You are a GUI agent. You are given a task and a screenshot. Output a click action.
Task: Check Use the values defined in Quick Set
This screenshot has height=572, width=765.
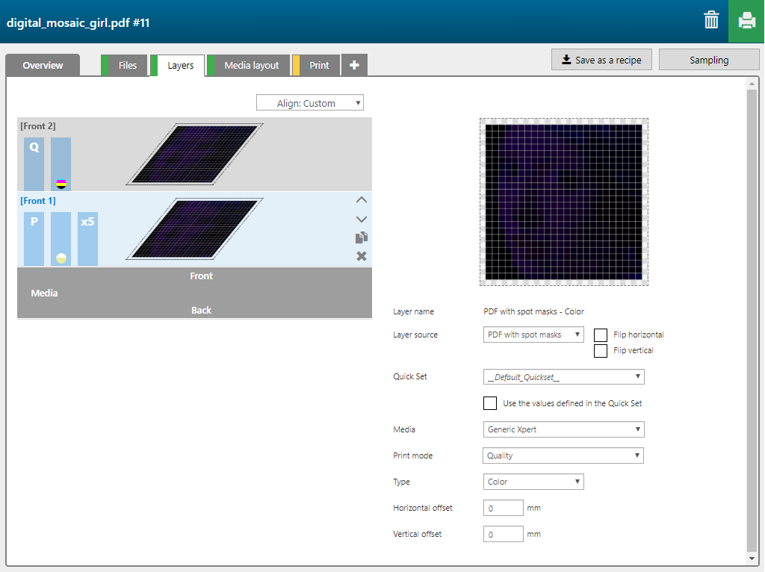point(490,403)
